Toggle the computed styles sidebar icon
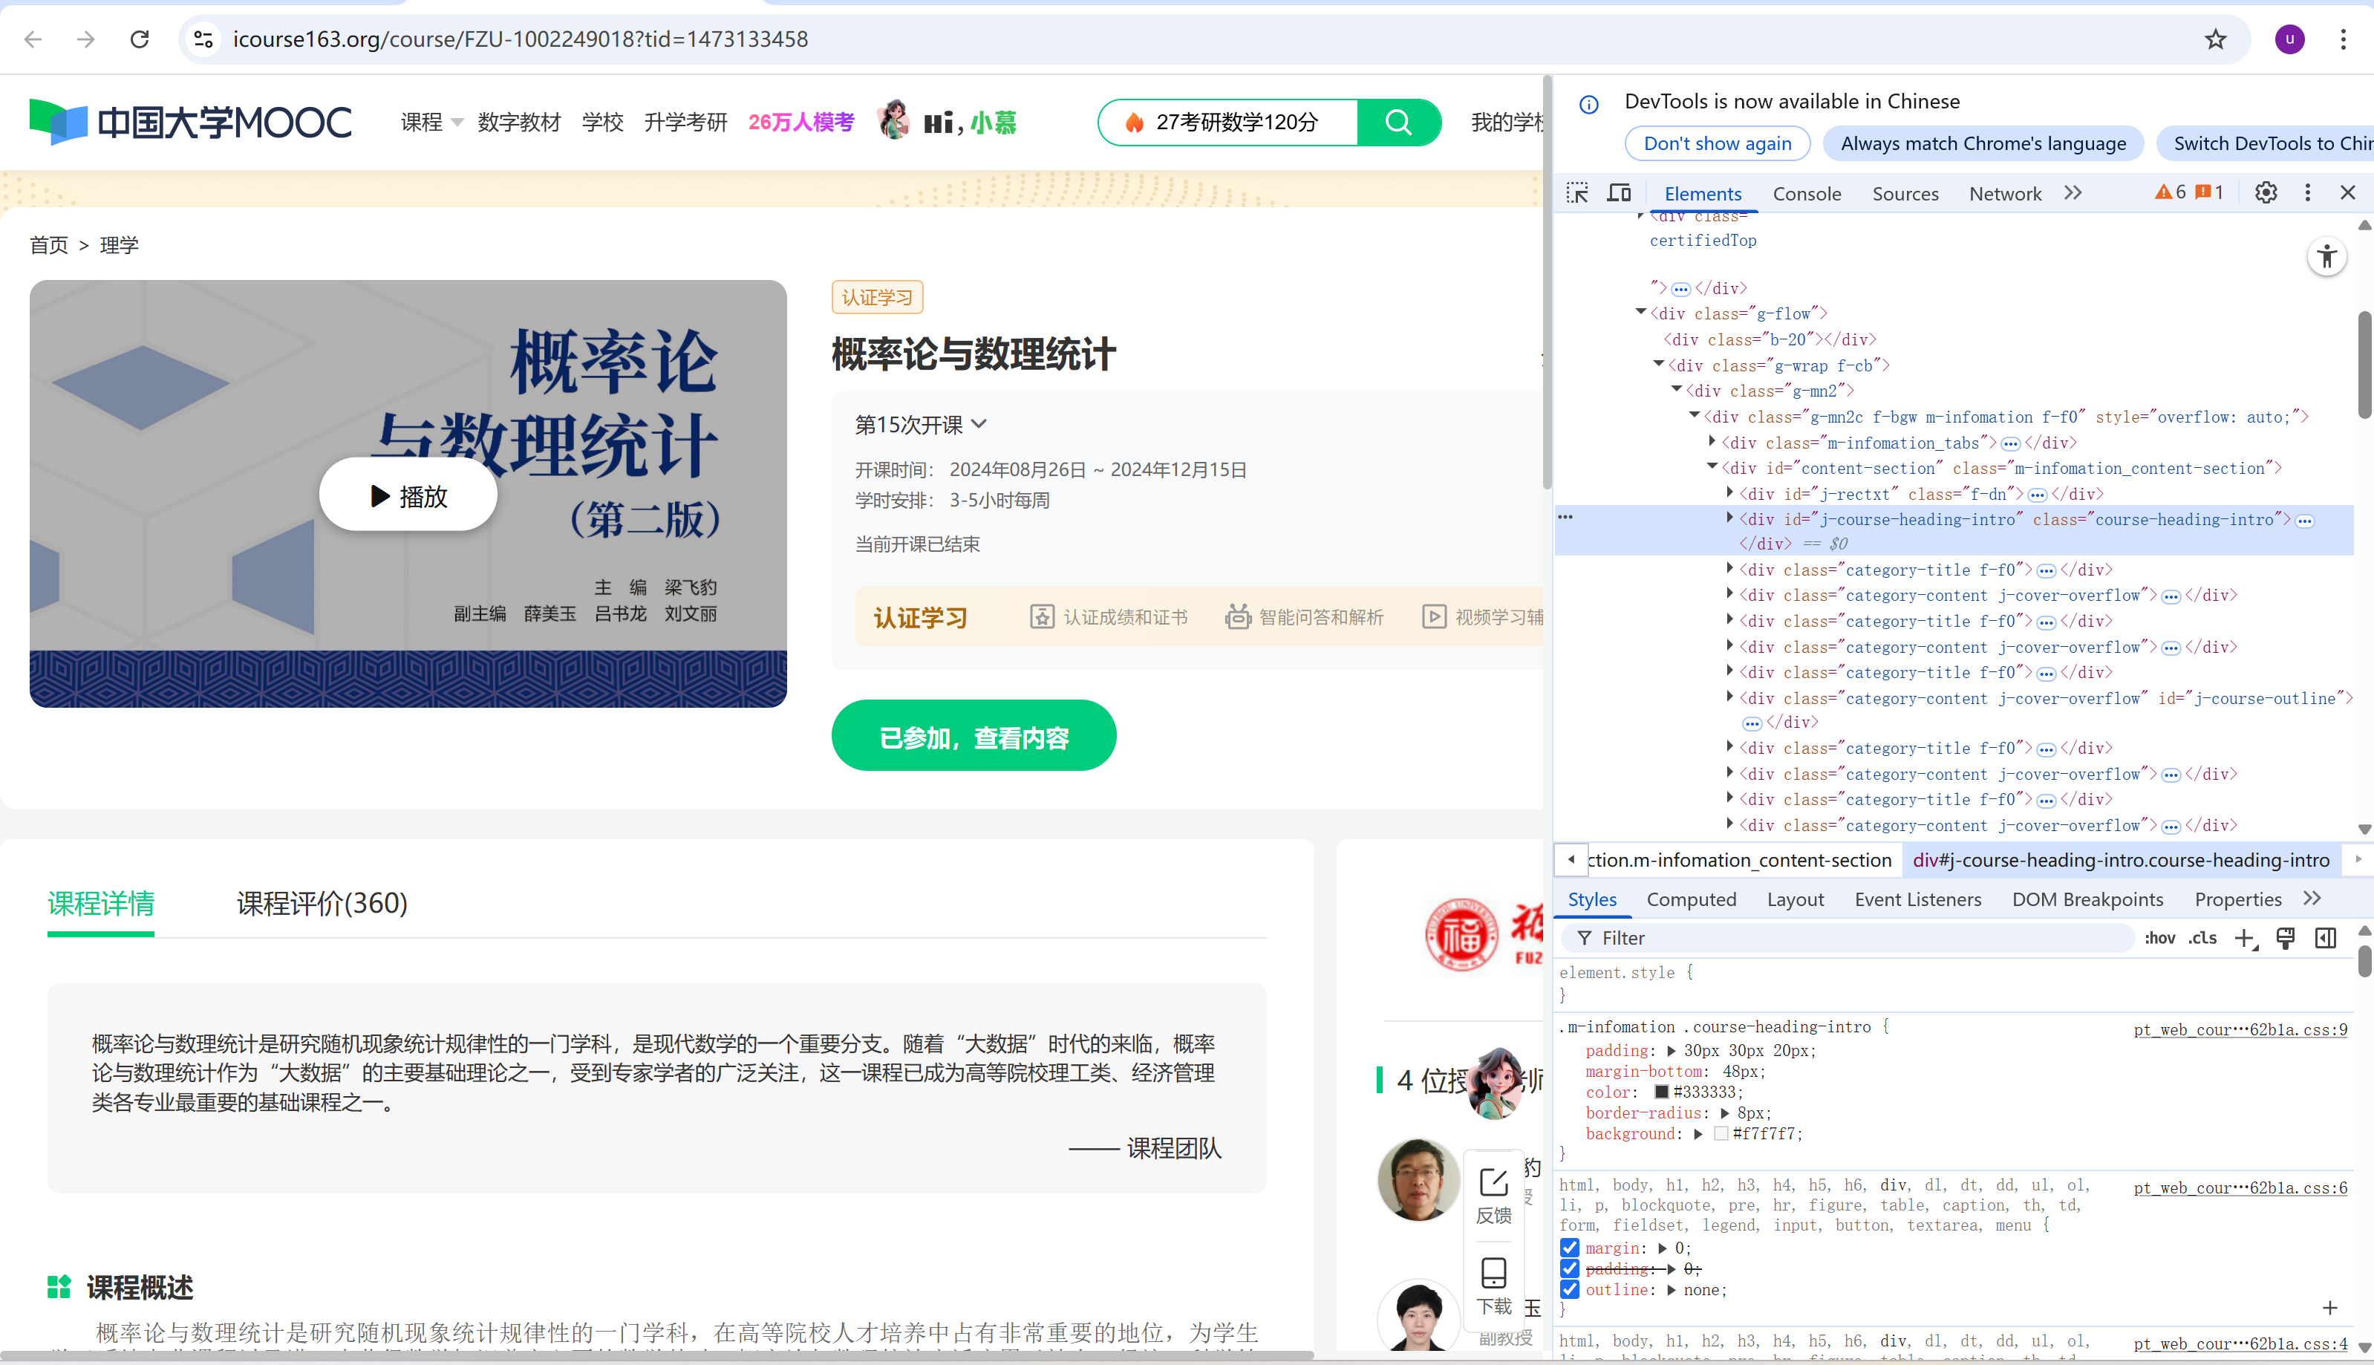2374x1365 pixels. 2325,939
